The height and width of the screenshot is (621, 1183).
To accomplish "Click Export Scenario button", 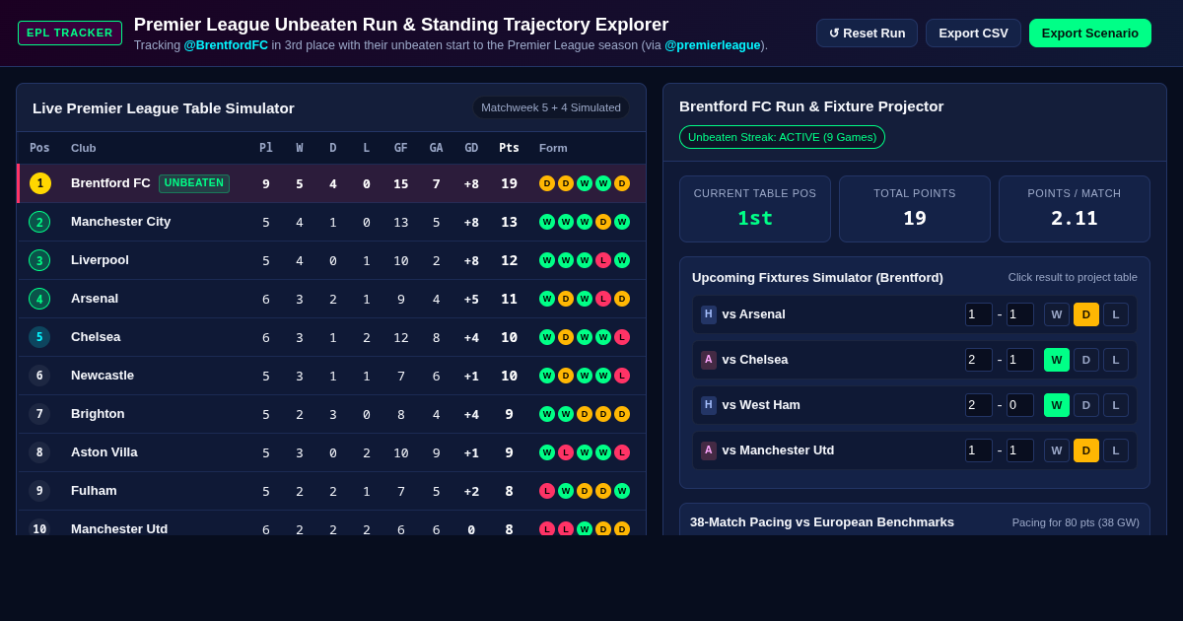I will pyautogui.click(x=1090, y=33).
